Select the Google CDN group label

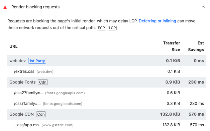pos(21,114)
